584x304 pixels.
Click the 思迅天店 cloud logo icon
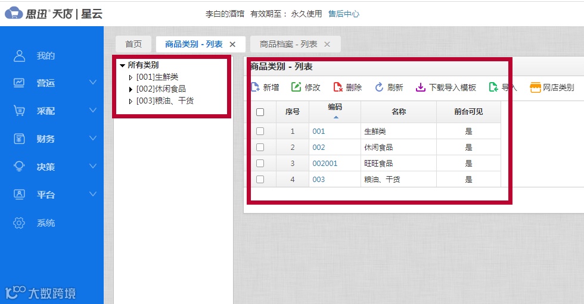click(14, 13)
